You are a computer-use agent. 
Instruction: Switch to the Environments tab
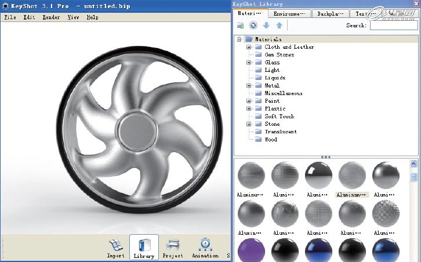click(289, 14)
